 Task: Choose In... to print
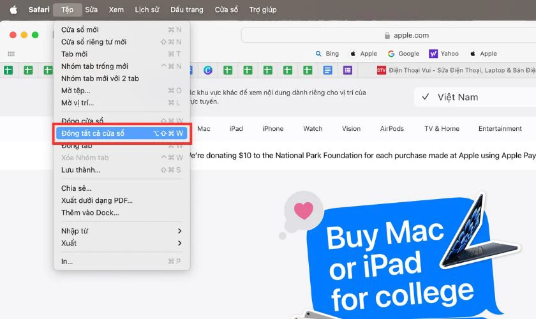pos(121,262)
